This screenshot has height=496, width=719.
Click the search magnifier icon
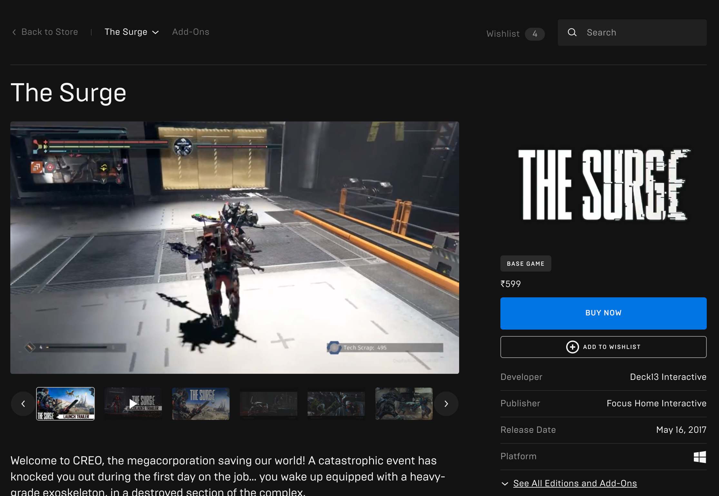click(x=572, y=32)
